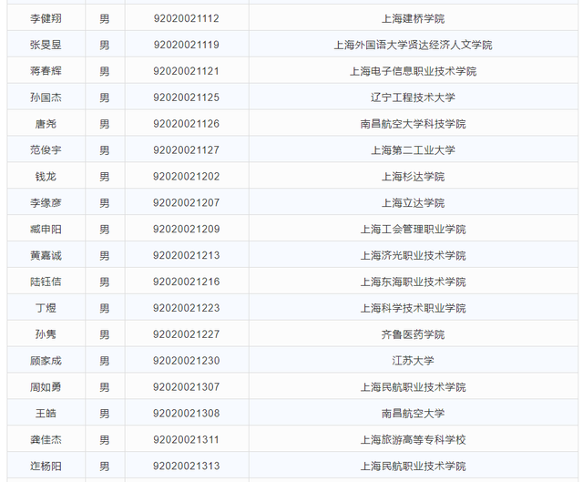Click 辽宁工程技术大学 school cell
583x482 pixels.
pos(413,97)
